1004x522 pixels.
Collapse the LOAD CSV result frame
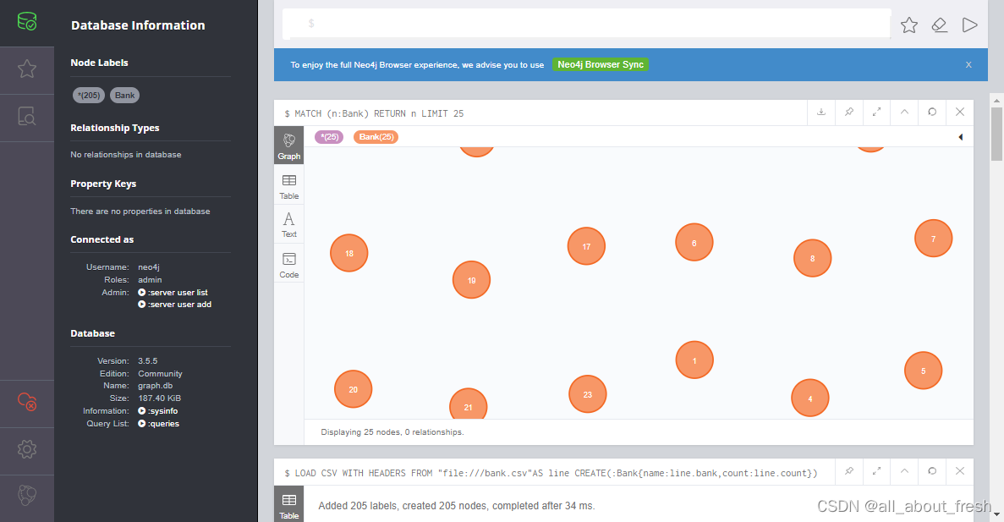pyautogui.click(x=904, y=471)
